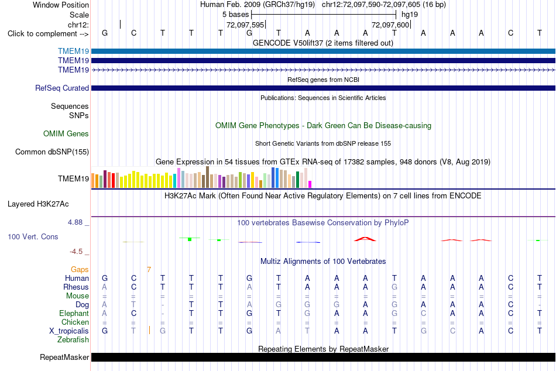Click the 'Mouse' alignment row label
Screen dimensions: 556x371
[x=78, y=296]
